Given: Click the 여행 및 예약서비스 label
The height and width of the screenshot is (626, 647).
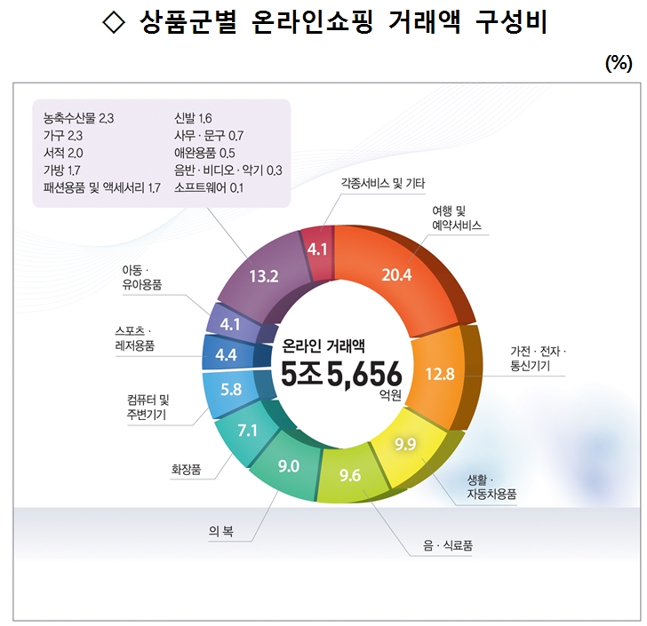Looking at the screenshot, I should [x=457, y=218].
